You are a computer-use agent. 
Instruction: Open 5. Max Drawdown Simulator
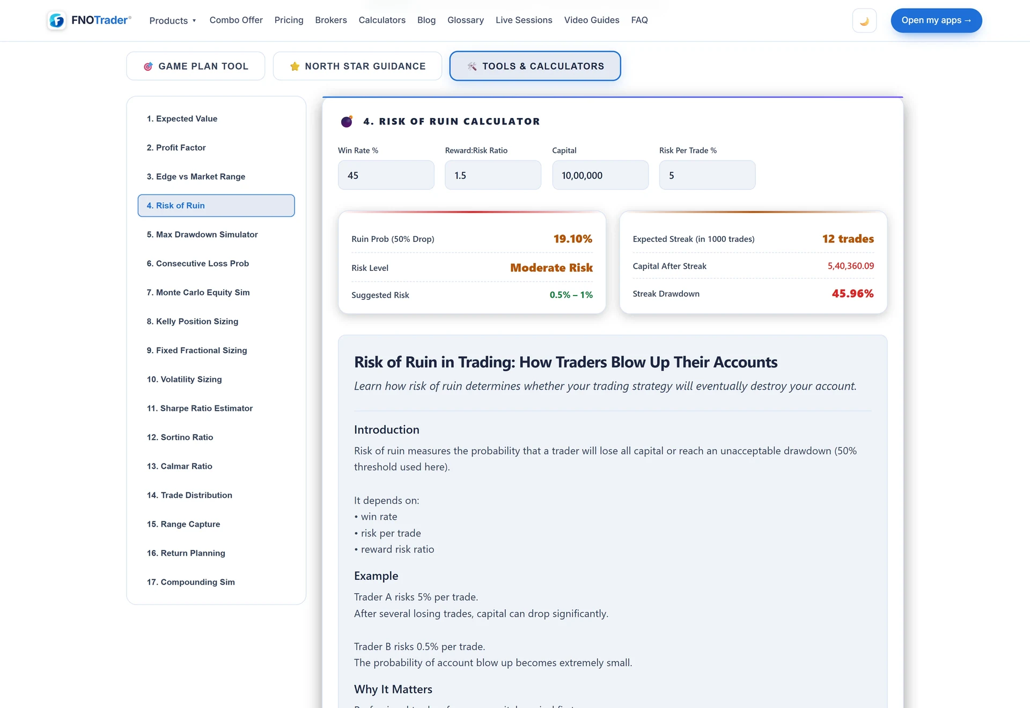click(x=216, y=234)
